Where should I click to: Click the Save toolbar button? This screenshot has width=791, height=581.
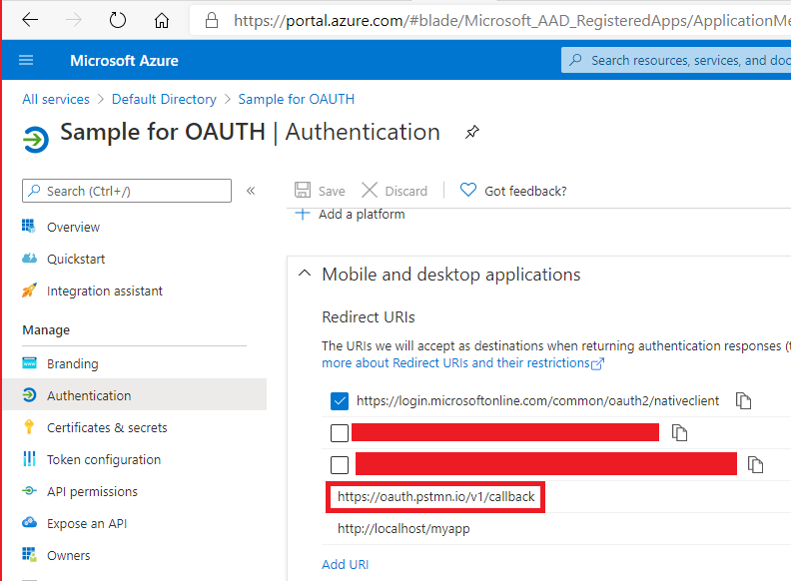[320, 191]
